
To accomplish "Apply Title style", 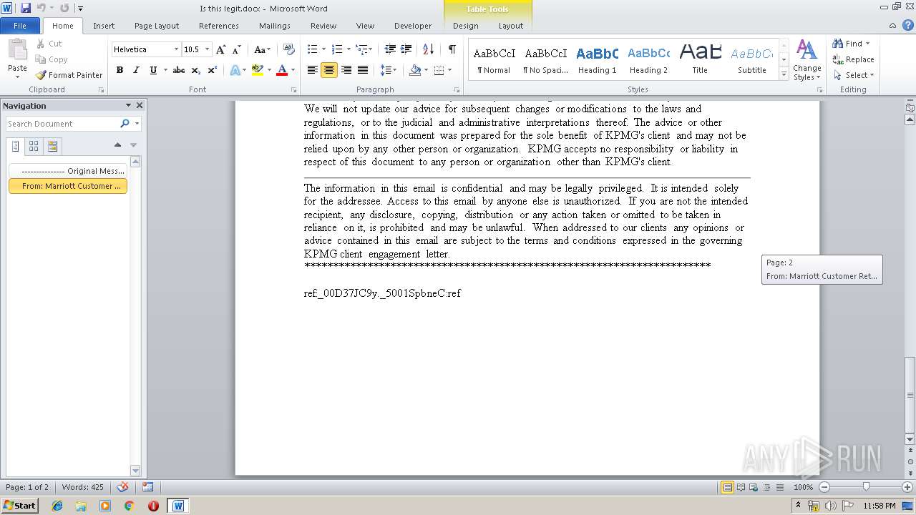I will coord(700,60).
